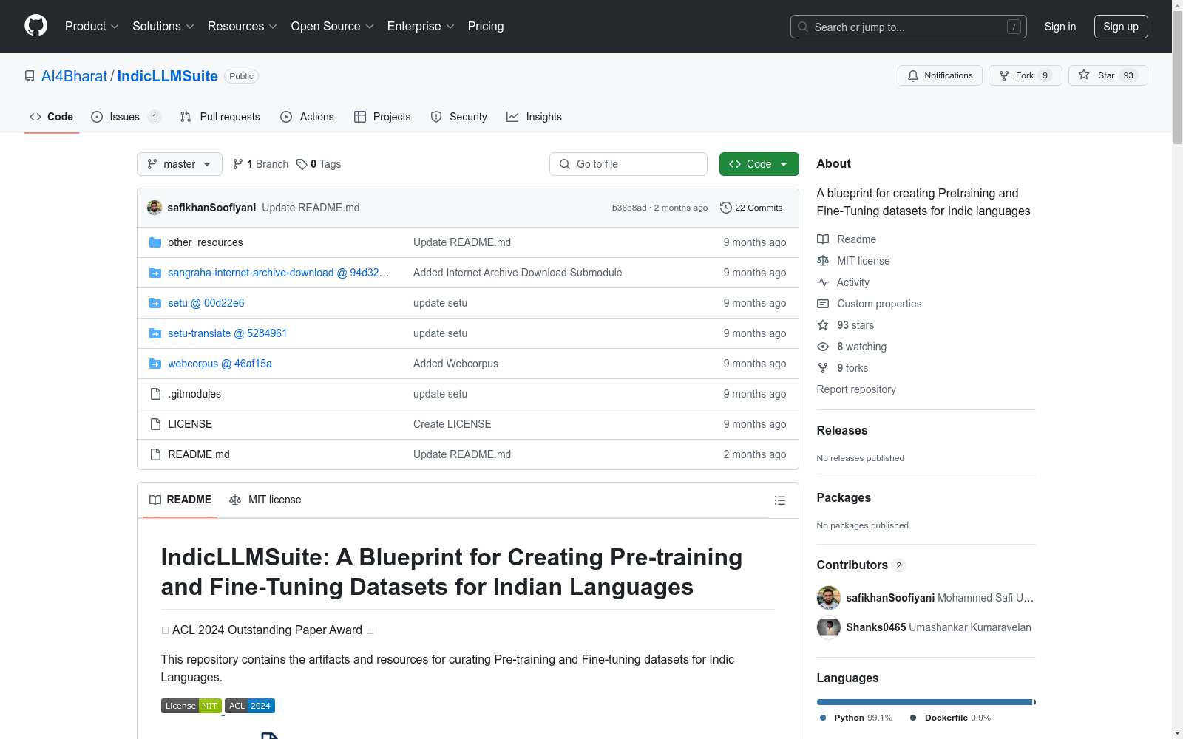
Task: Open Shanks0465 contributor profile
Action: pyautogui.click(x=876, y=627)
